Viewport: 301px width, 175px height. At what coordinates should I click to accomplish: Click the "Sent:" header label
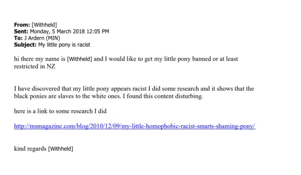click(x=21, y=31)
